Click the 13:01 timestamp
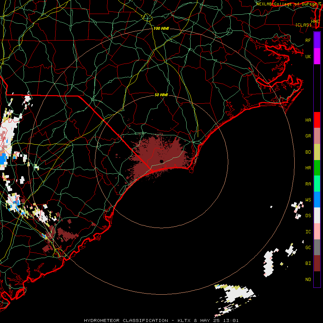 [x=230, y=320]
